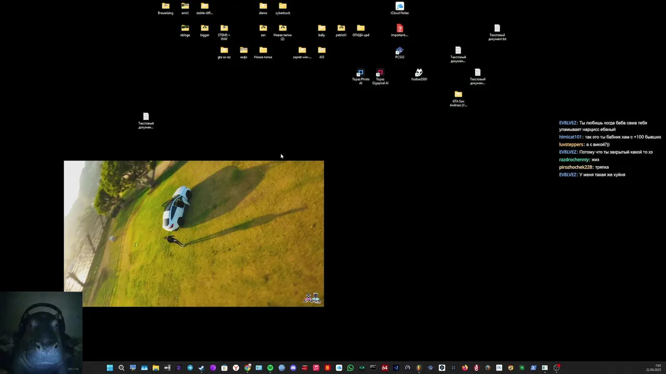Click chat username himicat101
Image resolution: width=666 pixels, height=374 pixels.
570,137
